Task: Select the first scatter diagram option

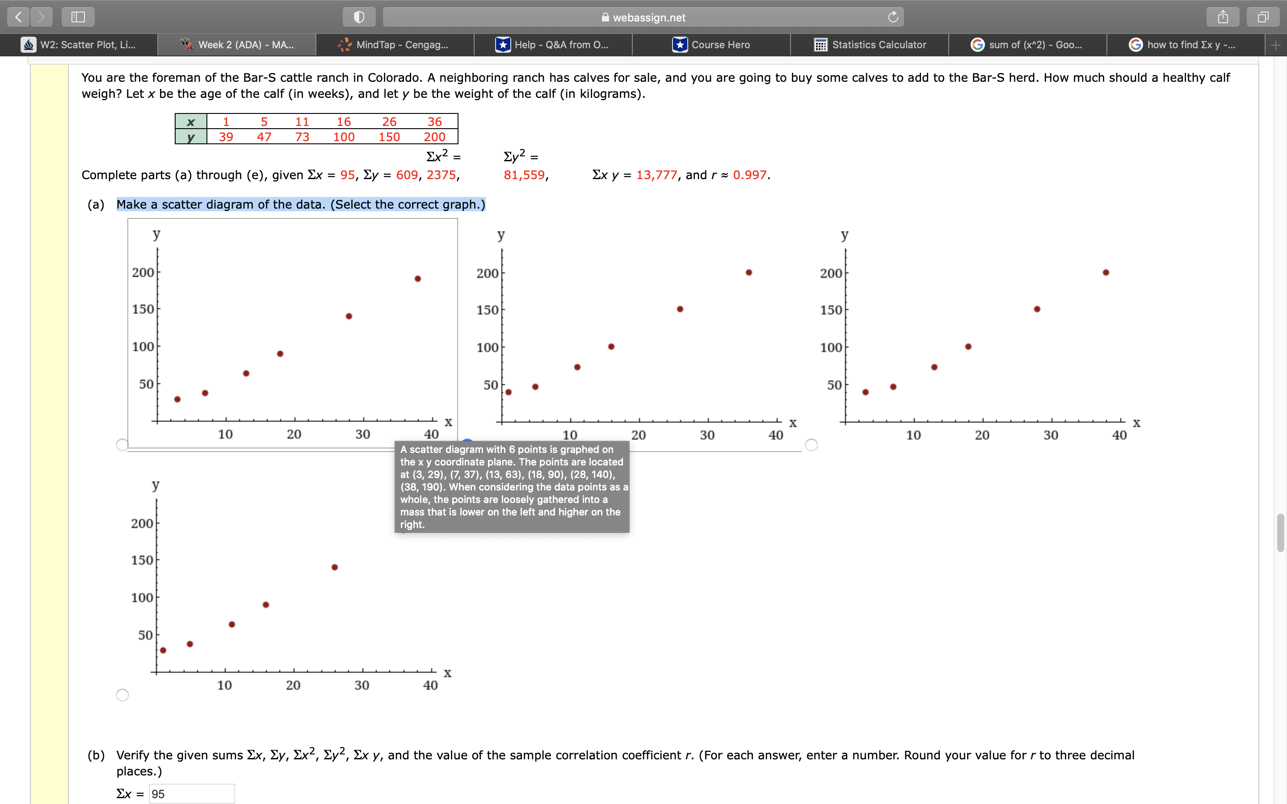Action: click(x=122, y=444)
